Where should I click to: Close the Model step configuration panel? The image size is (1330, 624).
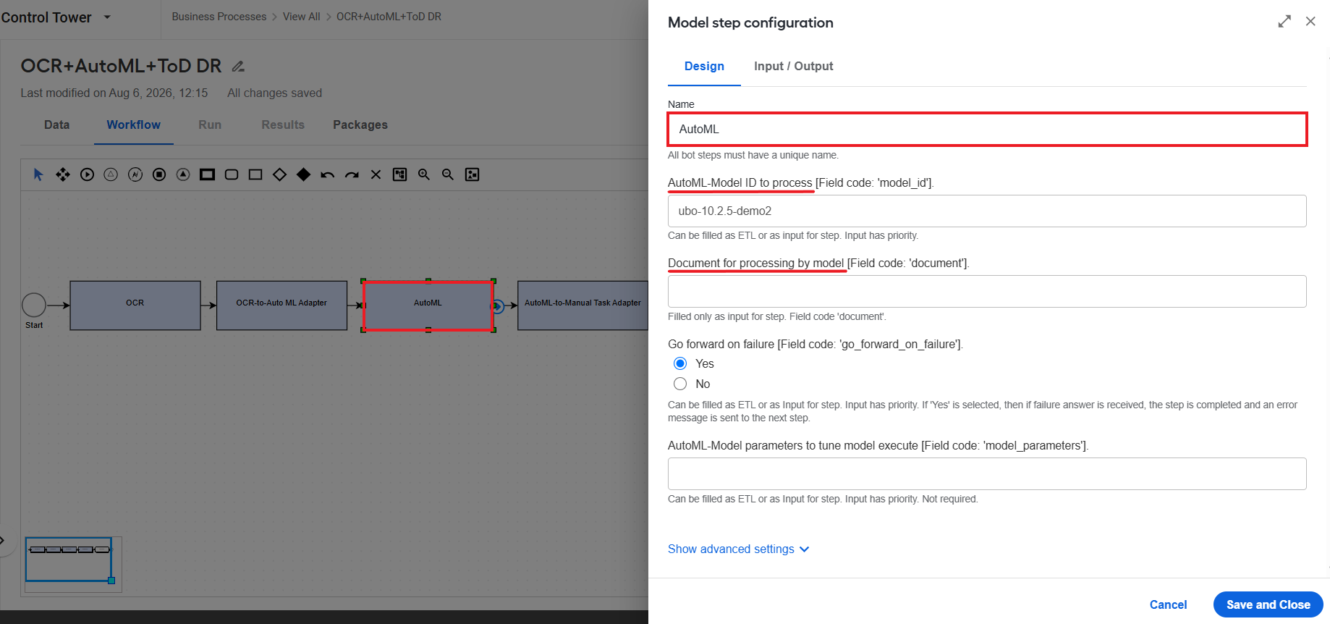[x=1310, y=22]
